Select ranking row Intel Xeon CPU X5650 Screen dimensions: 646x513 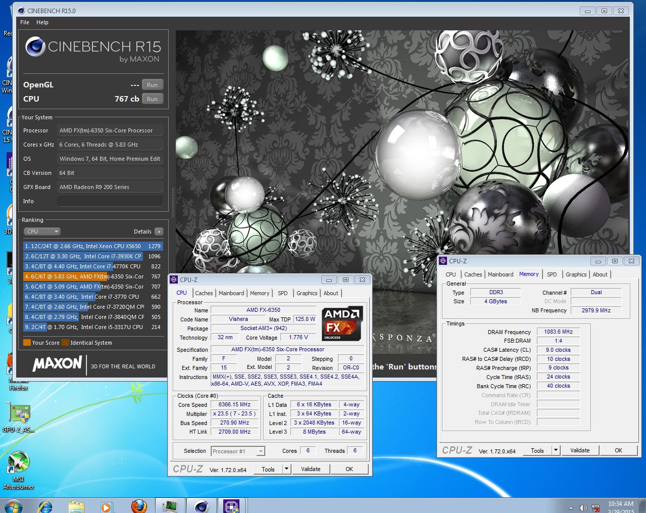tap(93, 246)
